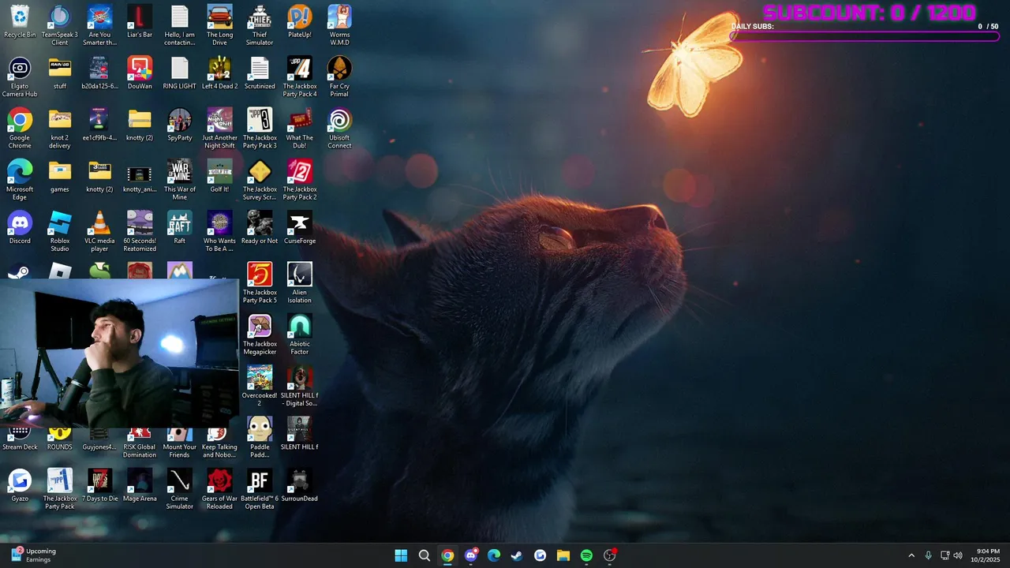The height and width of the screenshot is (568, 1010).
Task: Open Worms W.M.D shortcut
Action: (x=339, y=25)
